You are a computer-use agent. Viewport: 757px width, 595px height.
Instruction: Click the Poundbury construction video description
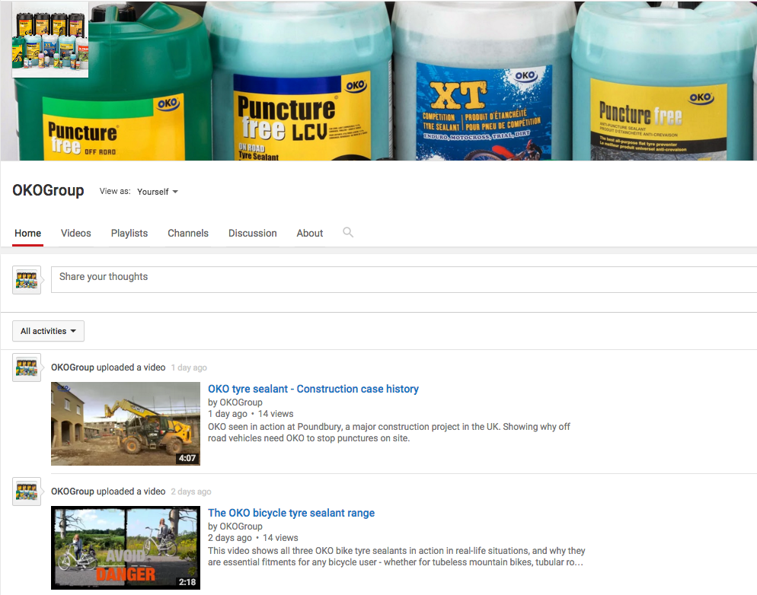click(389, 432)
